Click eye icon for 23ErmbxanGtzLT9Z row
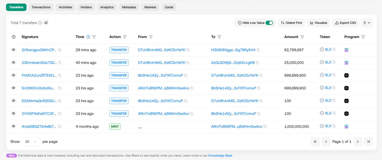Image resolution: width=382 pixels, height=160 pixels. pyautogui.click(x=14, y=63)
